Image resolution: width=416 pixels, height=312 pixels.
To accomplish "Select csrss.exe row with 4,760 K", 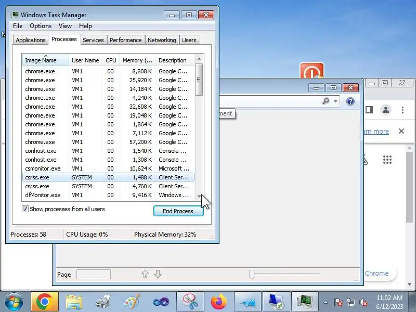I will [x=108, y=186].
